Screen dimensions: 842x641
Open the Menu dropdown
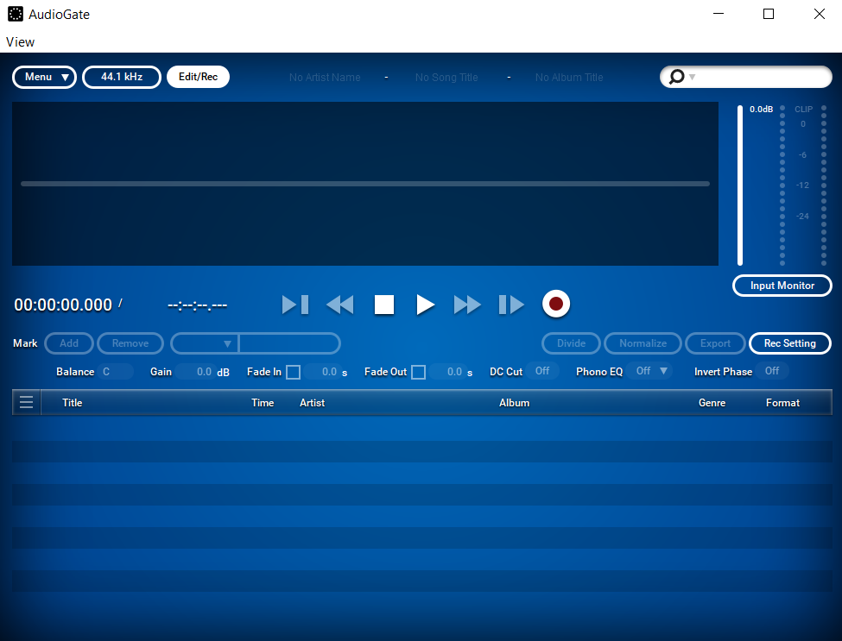[x=44, y=77]
